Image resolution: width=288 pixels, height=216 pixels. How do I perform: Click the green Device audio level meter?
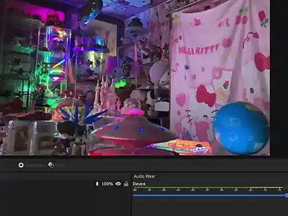208,188
